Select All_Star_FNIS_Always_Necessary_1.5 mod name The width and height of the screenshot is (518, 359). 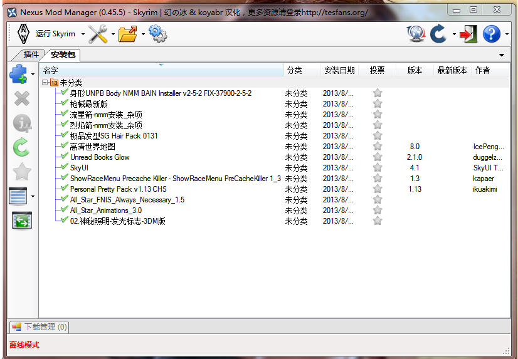point(127,200)
